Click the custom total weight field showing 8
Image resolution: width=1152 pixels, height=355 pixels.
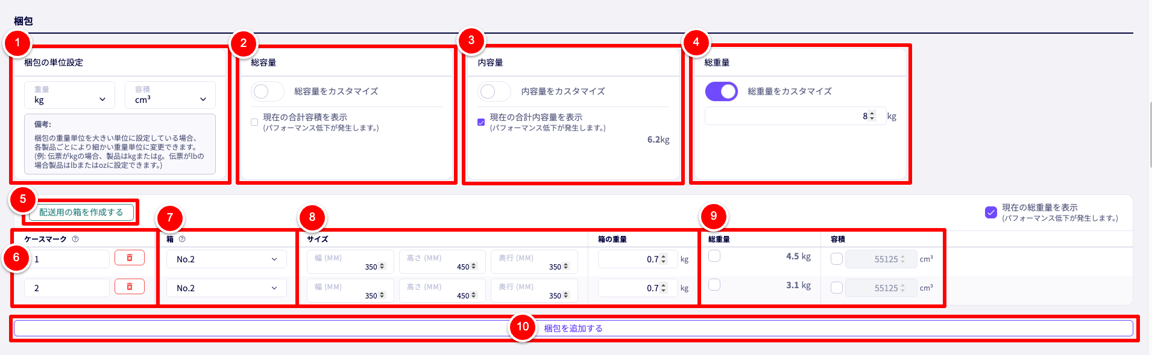(796, 116)
